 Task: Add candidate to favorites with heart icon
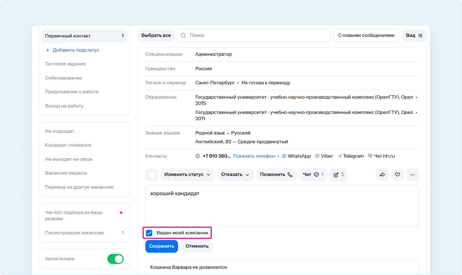coord(397,175)
